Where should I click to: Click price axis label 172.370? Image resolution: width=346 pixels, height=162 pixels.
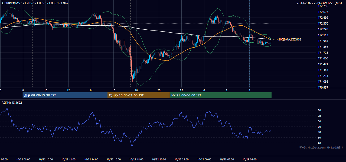tap(323, 23)
